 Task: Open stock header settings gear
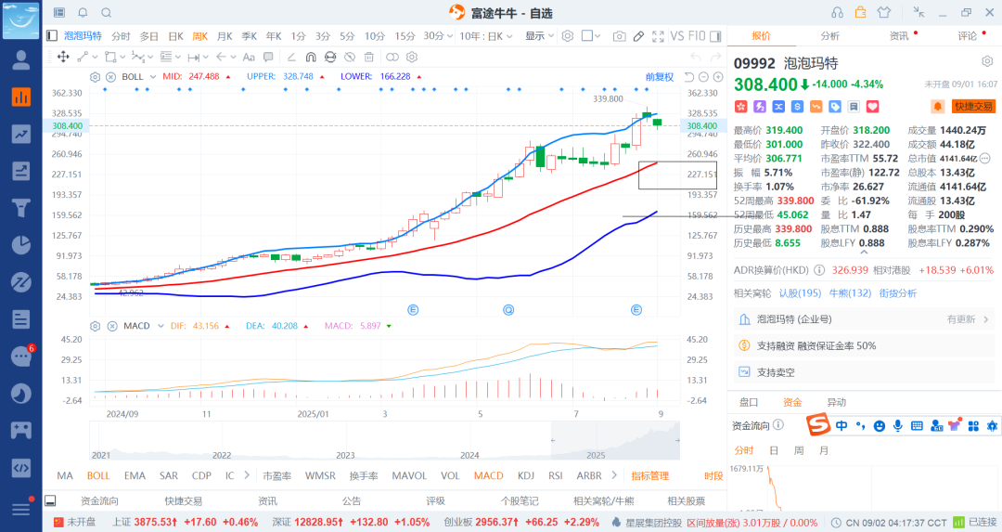tap(987, 61)
